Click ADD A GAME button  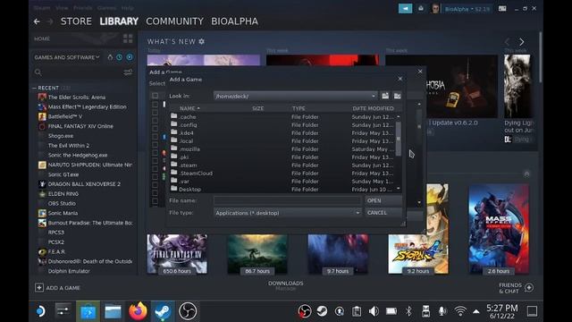tap(57, 288)
